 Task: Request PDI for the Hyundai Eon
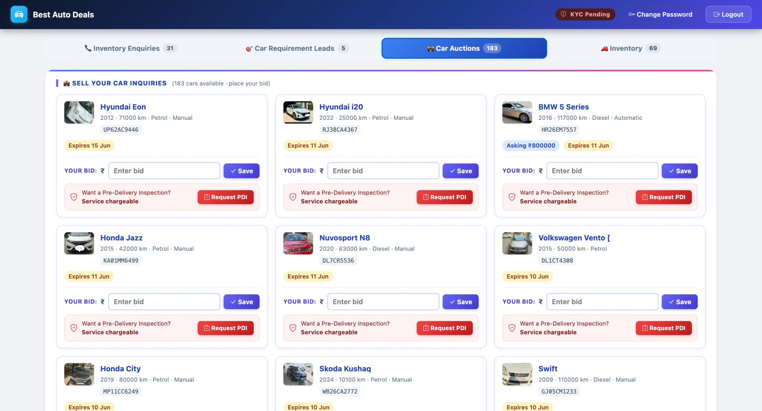click(225, 197)
